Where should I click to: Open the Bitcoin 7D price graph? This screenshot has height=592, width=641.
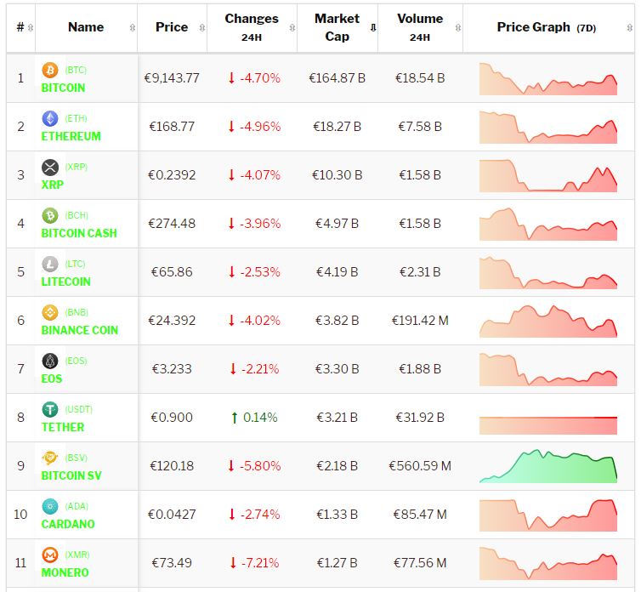548,78
